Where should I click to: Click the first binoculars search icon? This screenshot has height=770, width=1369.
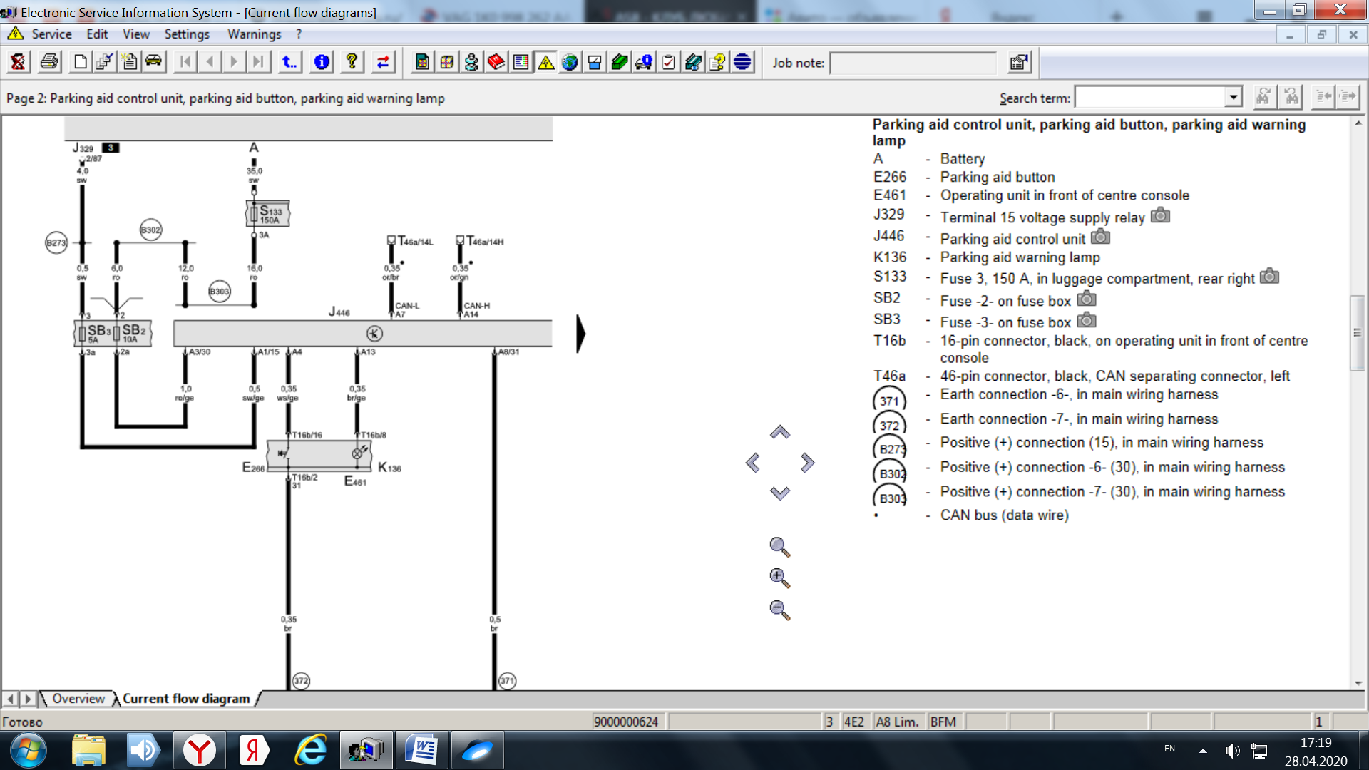tap(1263, 97)
